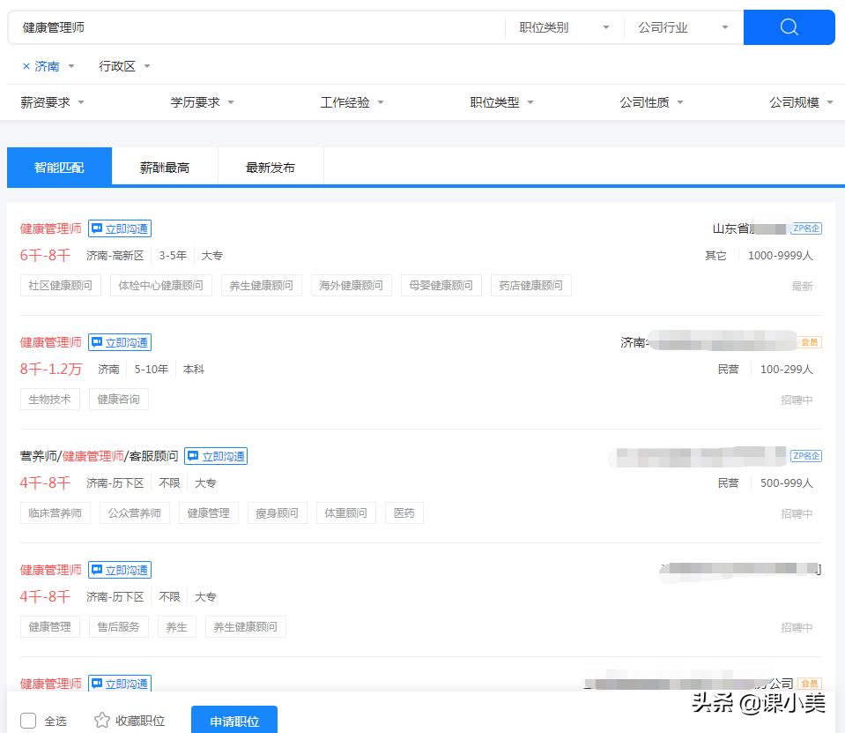This screenshot has height=733, width=845.
Task: Switch to the 薪酬最高 tab
Action: pos(164,166)
